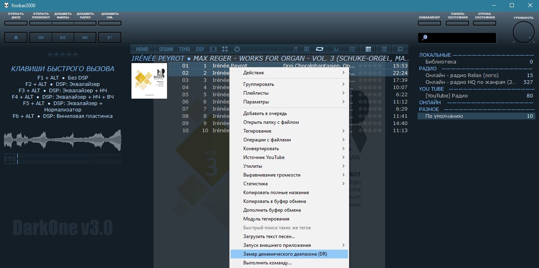Click the power icon in toolbar
This screenshot has height=268, width=539.
[x=237, y=49]
